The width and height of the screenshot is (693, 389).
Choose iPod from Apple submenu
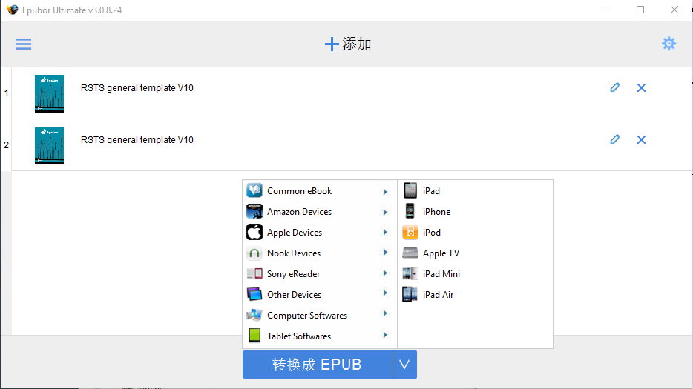point(475,232)
